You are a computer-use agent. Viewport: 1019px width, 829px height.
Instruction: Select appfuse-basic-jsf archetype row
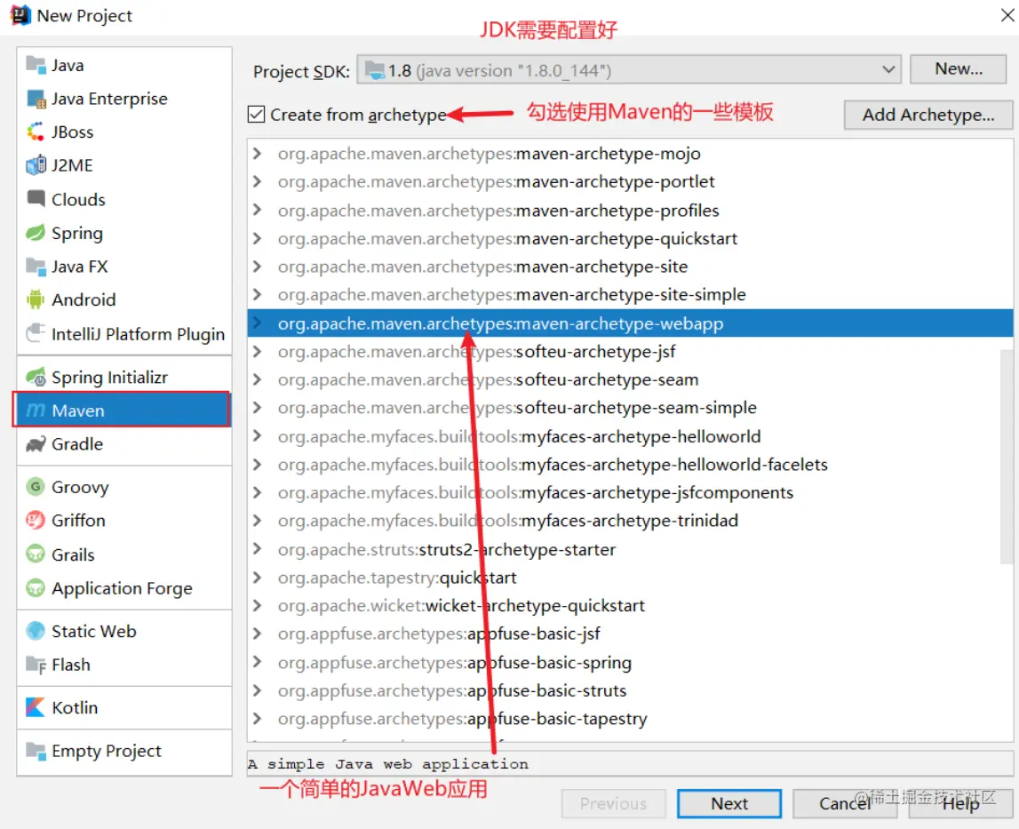tap(630, 634)
